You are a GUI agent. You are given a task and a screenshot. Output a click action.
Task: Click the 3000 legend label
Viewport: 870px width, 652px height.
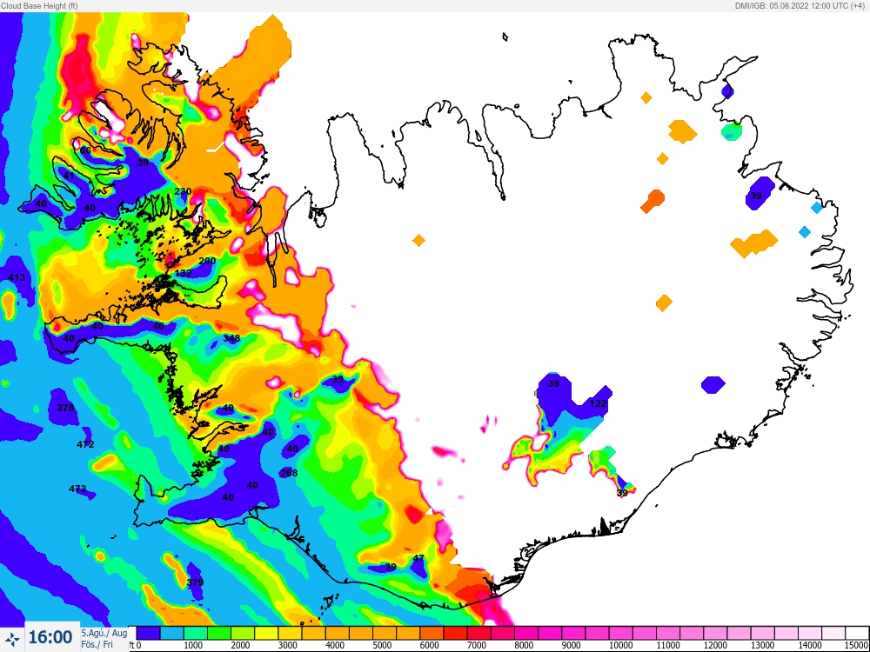click(287, 645)
